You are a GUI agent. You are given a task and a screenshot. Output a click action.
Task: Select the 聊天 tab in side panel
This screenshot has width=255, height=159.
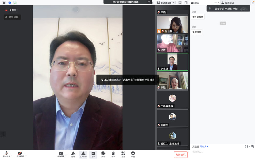(x=197, y=3)
